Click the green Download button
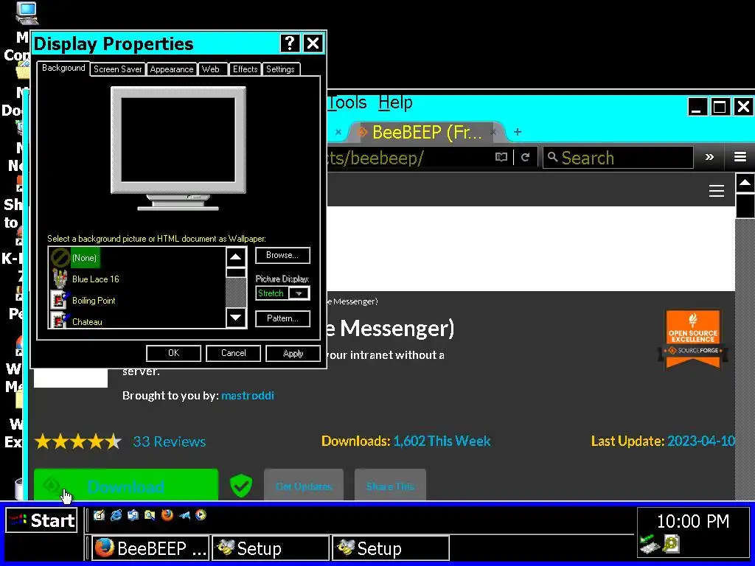 point(125,486)
